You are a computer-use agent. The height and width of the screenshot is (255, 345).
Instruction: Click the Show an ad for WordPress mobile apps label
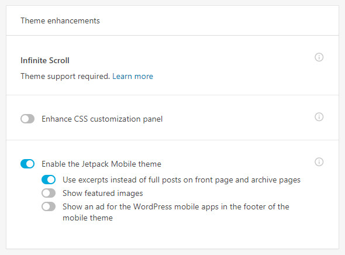click(176, 212)
